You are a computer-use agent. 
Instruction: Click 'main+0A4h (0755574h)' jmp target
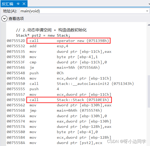[79, 110]
